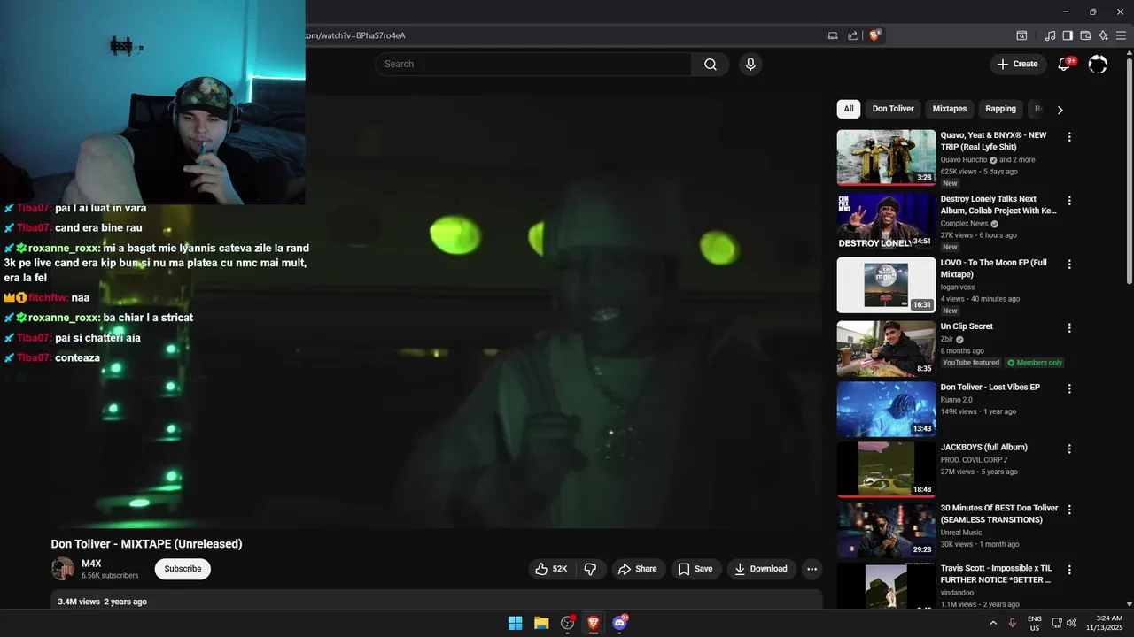
Task: Click the browser address bar URL
Action: [355, 35]
